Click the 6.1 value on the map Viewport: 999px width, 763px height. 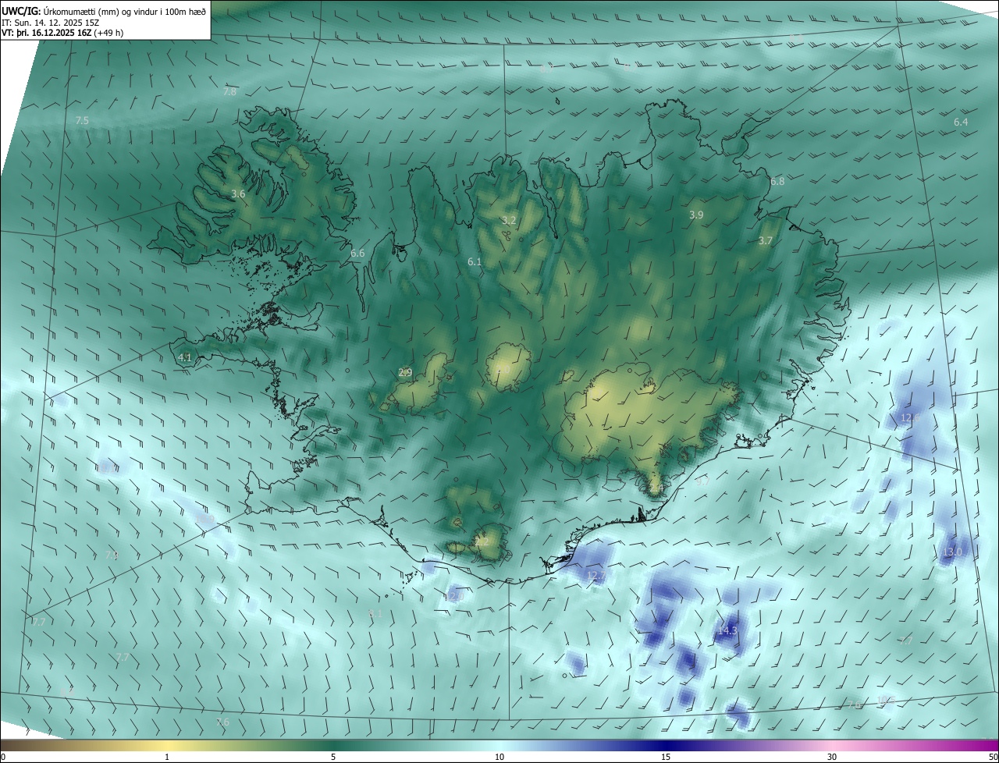(x=475, y=262)
